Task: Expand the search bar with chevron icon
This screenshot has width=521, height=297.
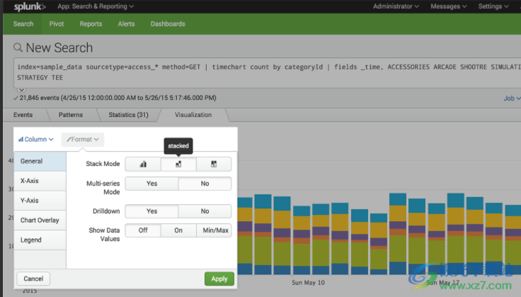Action: (21, 90)
